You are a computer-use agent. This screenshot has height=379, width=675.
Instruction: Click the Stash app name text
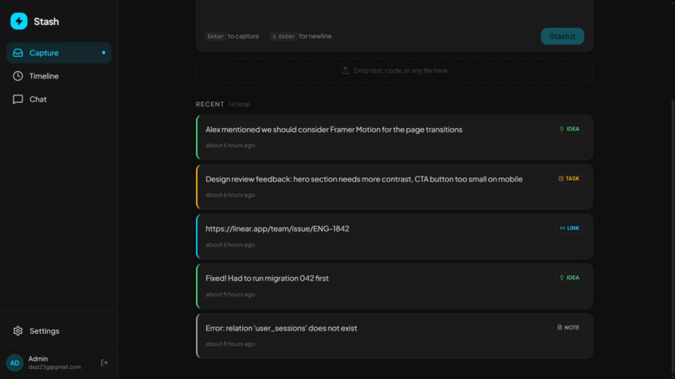click(x=46, y=22)
